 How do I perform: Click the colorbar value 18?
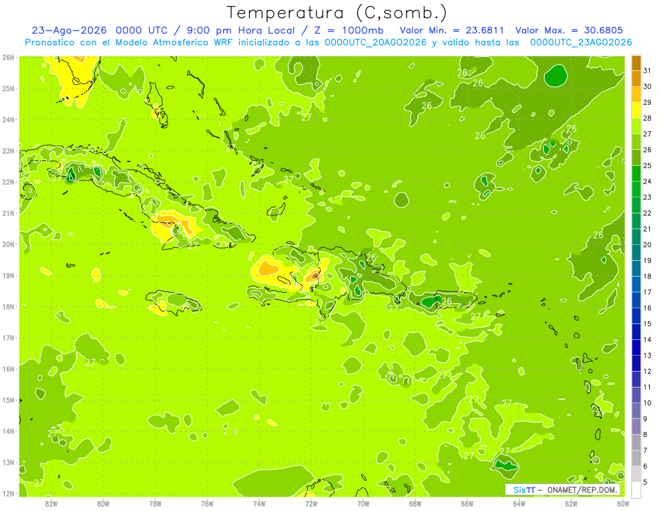(x=647, y=277)
